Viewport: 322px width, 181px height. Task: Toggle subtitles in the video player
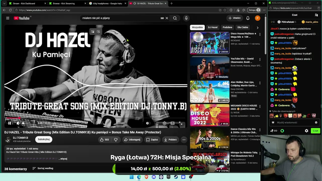156,123
